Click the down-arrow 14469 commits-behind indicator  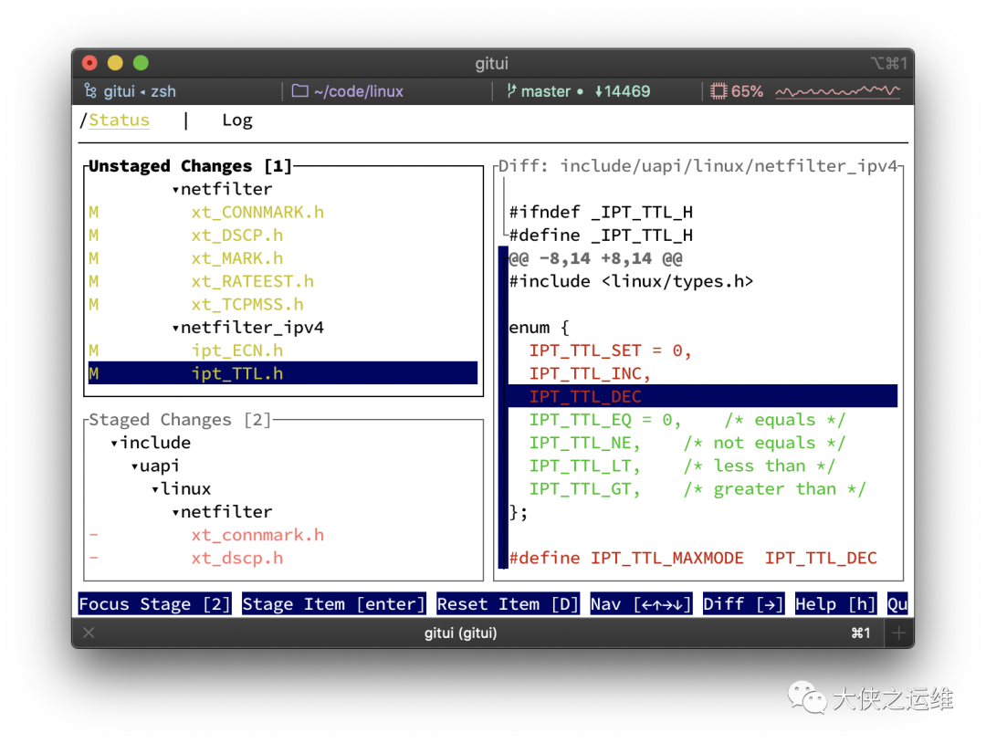[623, 91]
